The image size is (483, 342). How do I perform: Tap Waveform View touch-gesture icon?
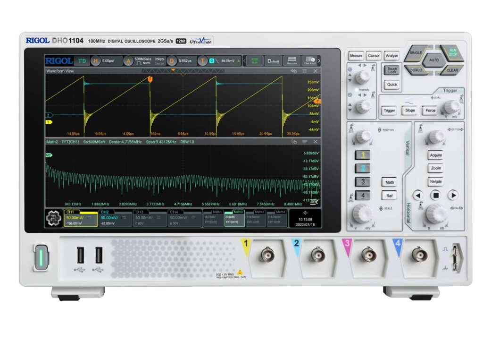[x=293, y=71]
